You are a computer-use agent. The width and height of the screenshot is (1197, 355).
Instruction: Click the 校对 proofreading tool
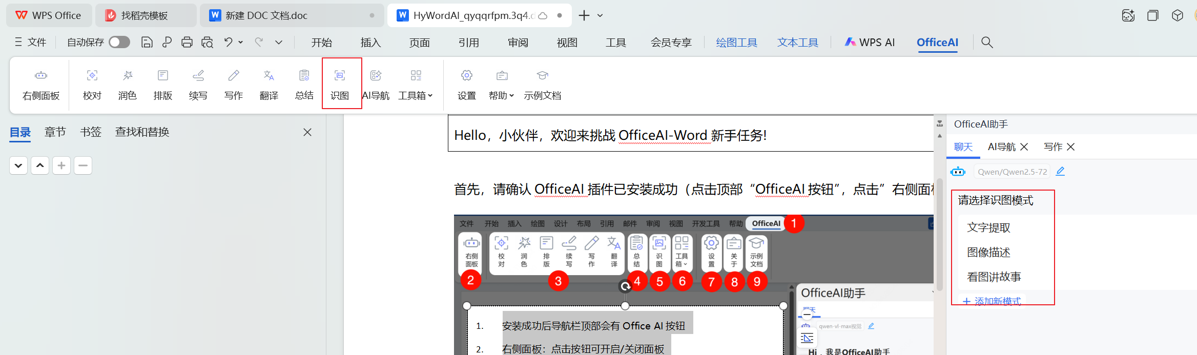pos(92,85)
